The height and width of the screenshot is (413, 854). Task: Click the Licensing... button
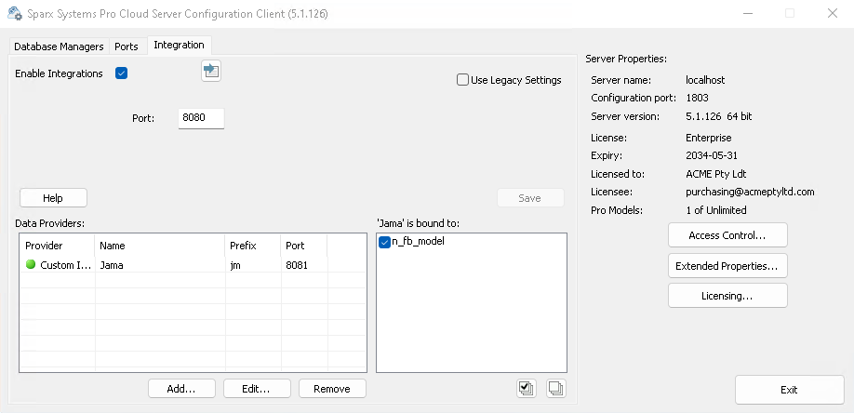click(x=727, y=296)
